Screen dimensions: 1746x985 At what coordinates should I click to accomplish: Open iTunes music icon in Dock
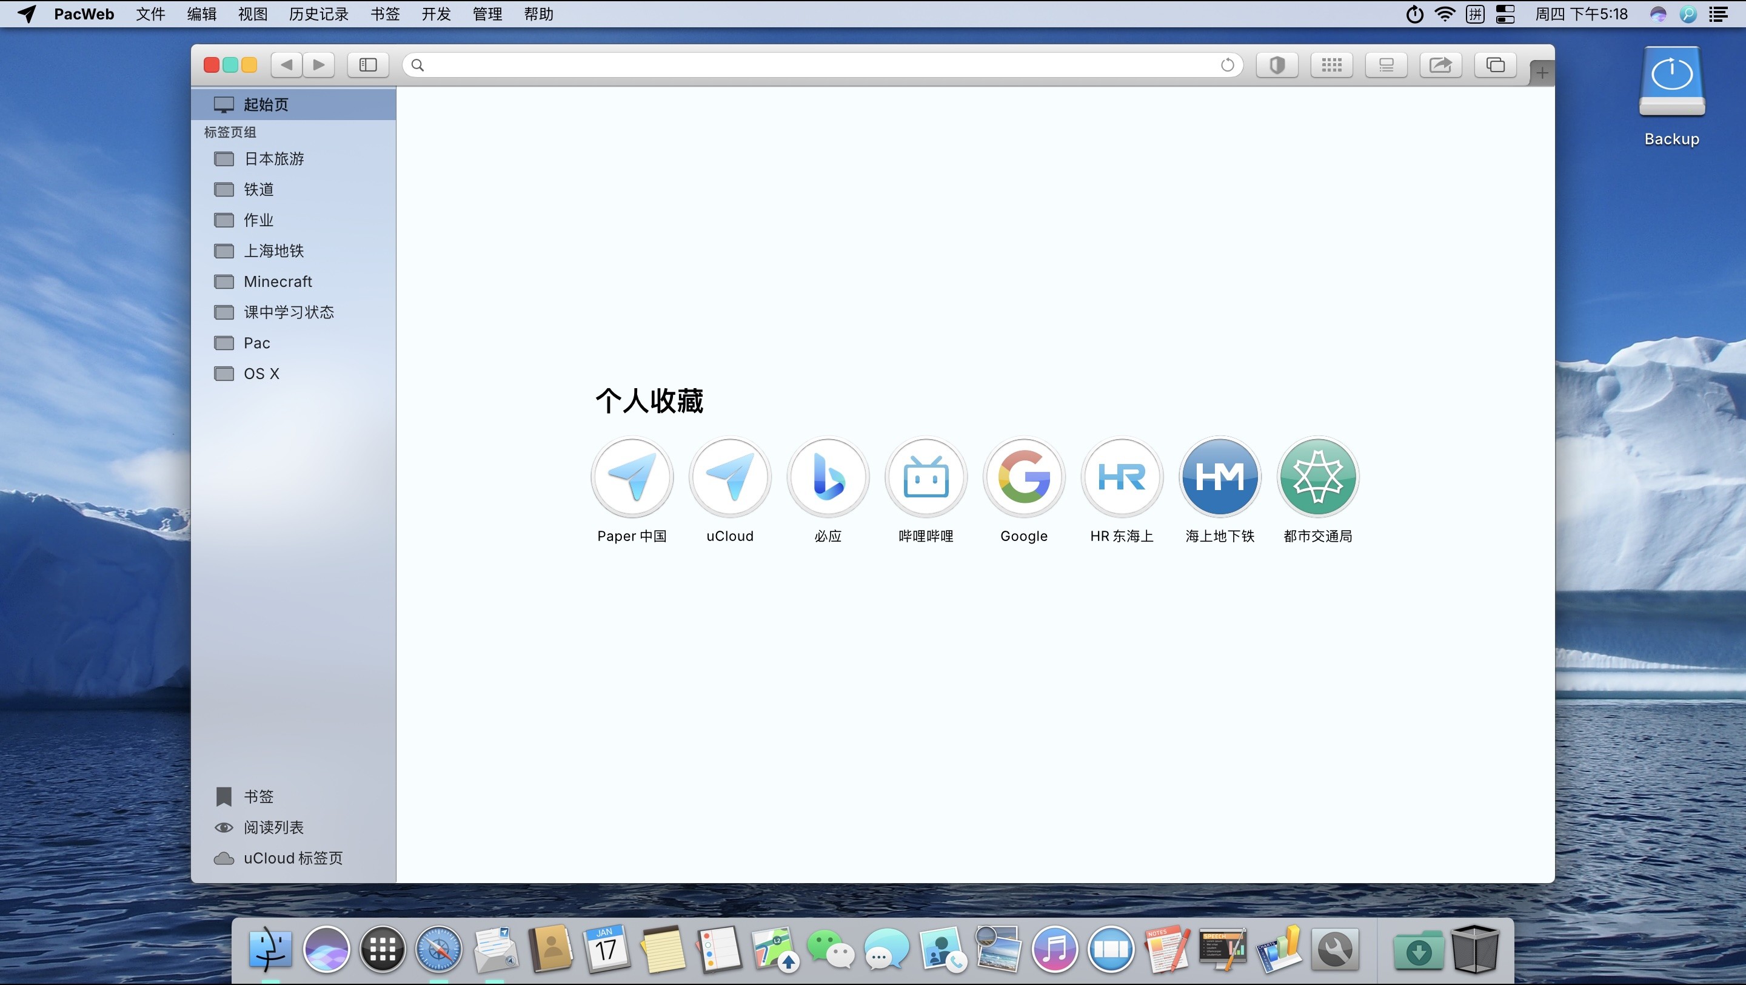click(x=1055, y=949)
